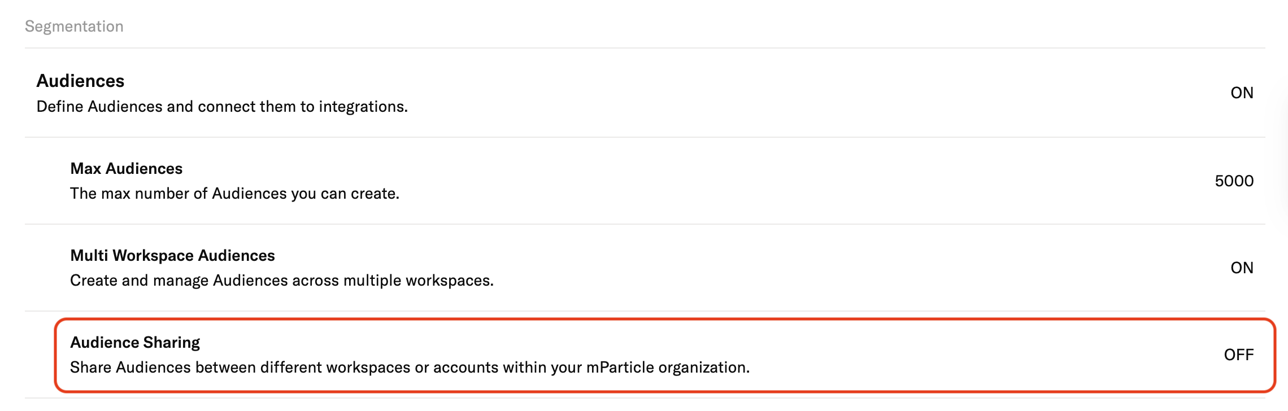Click the Audience Sharing OFF status
The width and height of the screenshot is (1288, 411).
[x=1238, y=355]
